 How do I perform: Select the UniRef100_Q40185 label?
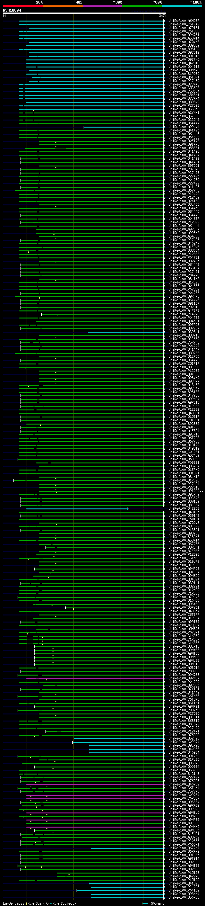coord(184,512)
